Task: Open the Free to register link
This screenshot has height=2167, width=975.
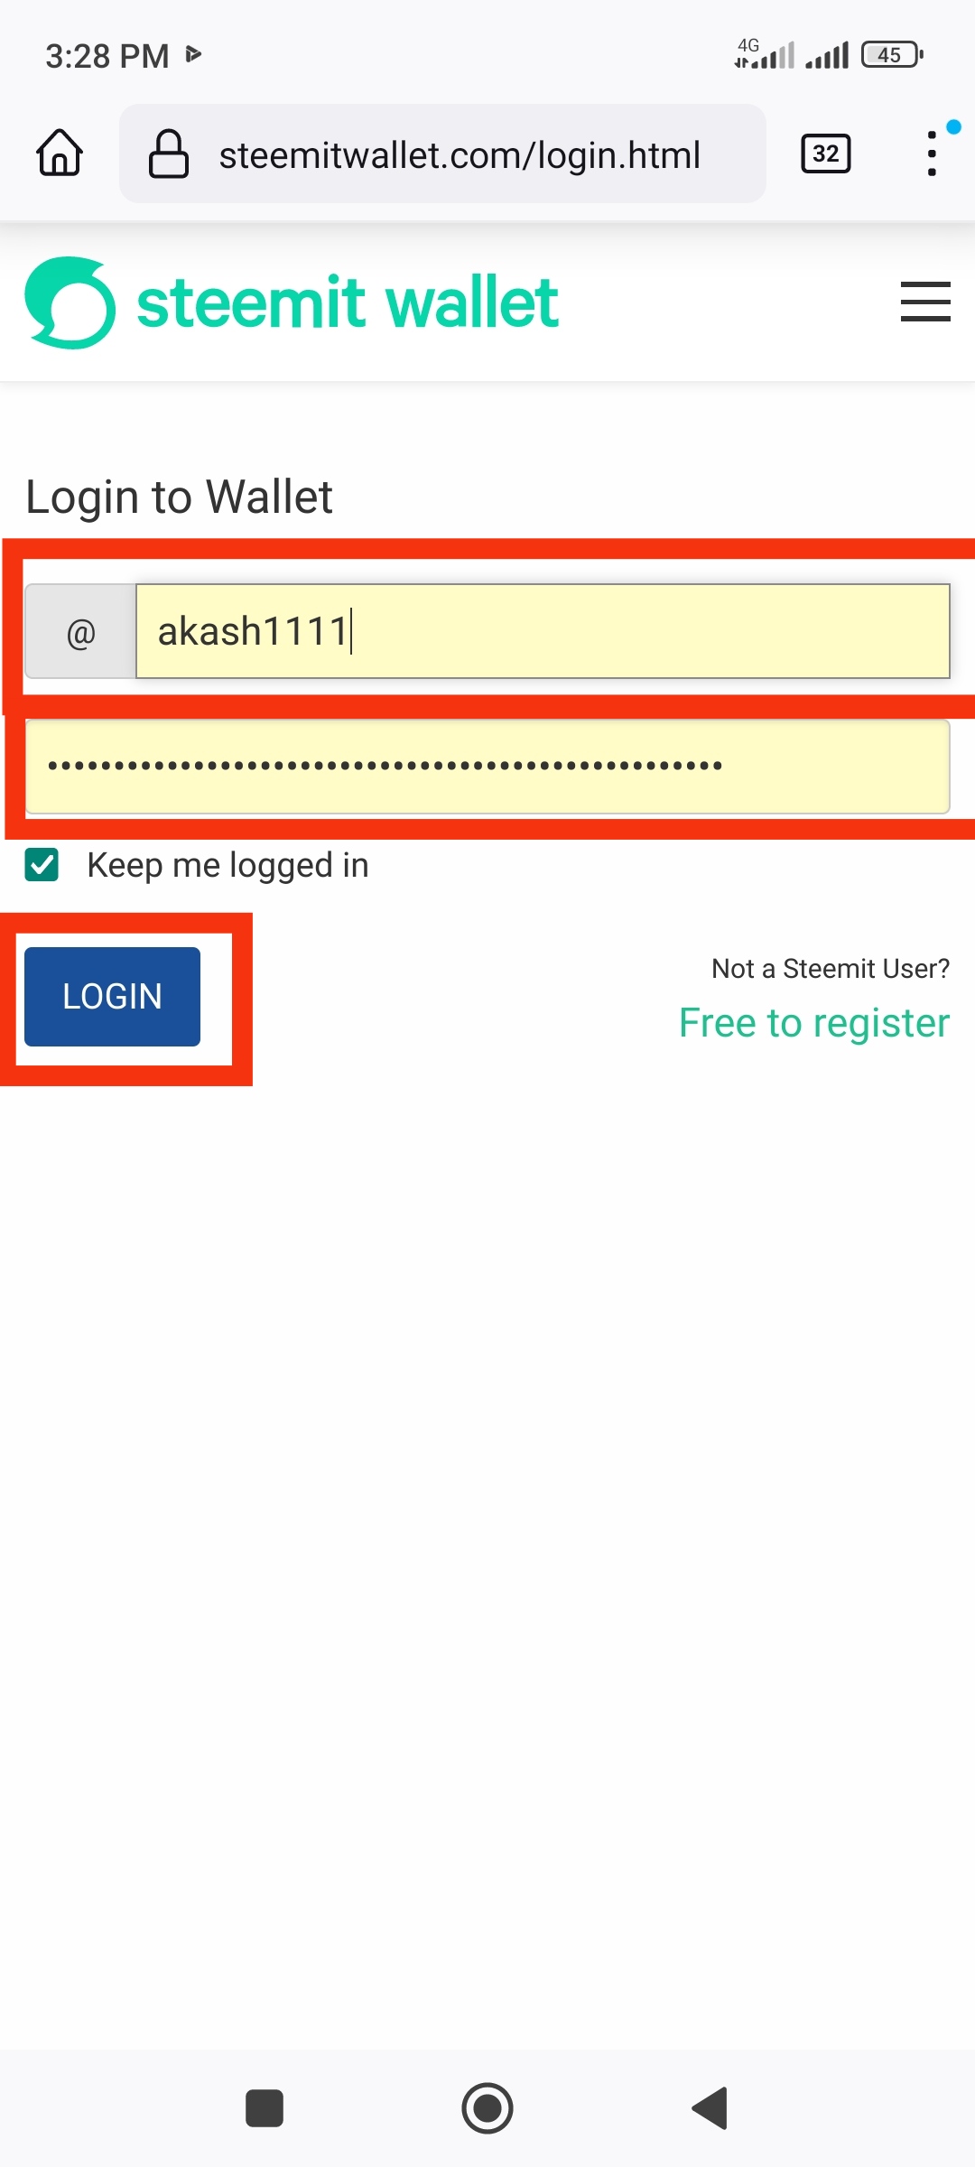Action: pos(814,1023)
